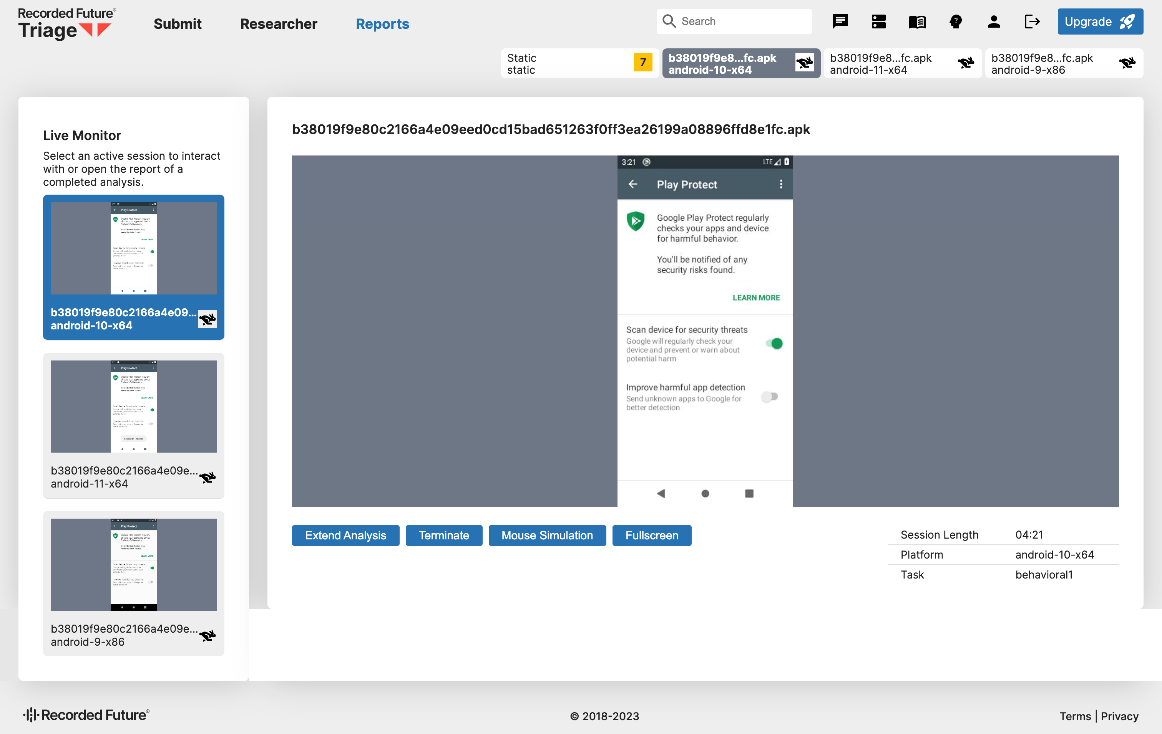This screenshot has width=1162, height=734.
Task: Sign out using the logout icon
Action: pos(1032,21)
